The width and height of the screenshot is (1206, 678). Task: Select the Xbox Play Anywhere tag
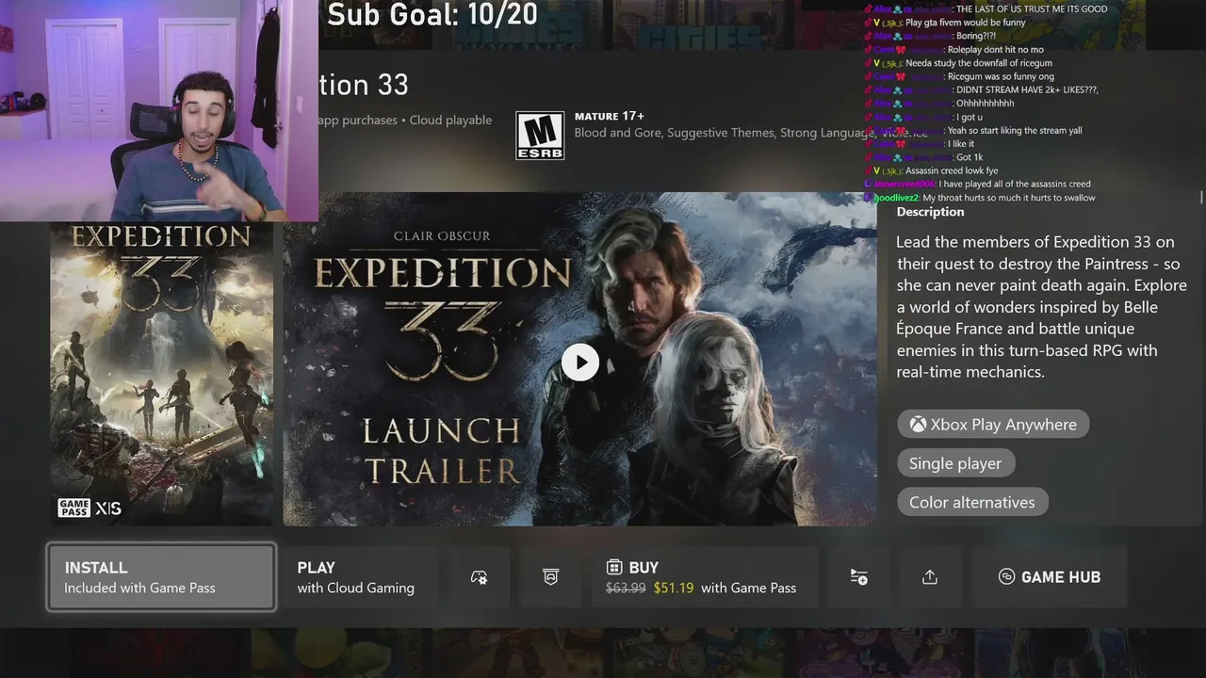pos(993,425)
